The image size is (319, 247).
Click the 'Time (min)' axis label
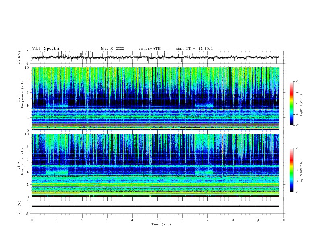click(161, 224)
